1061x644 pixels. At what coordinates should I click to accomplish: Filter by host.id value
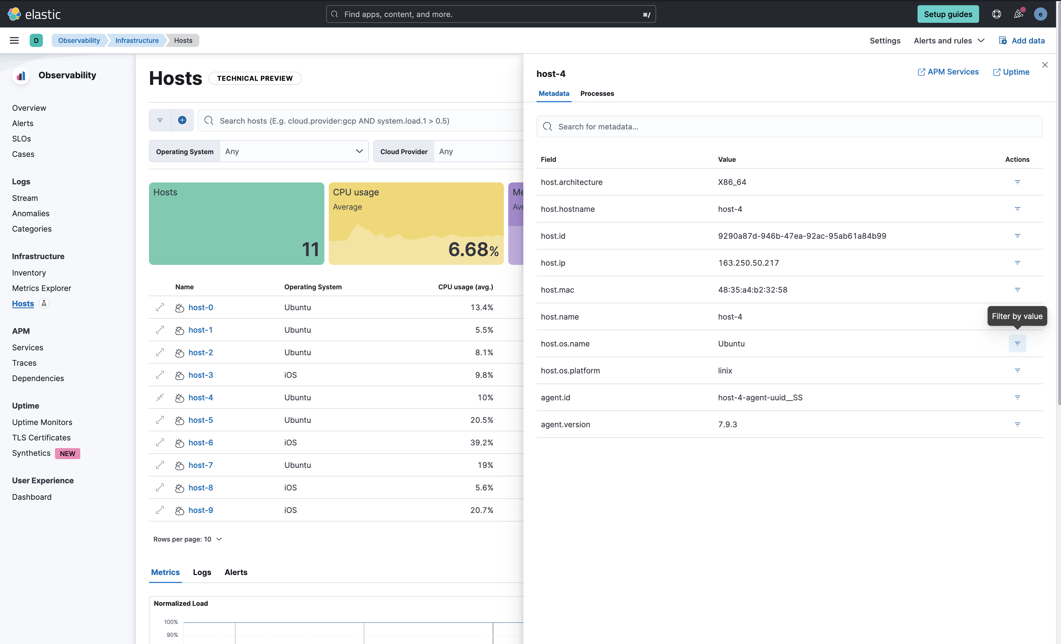tap(1017, 236)
